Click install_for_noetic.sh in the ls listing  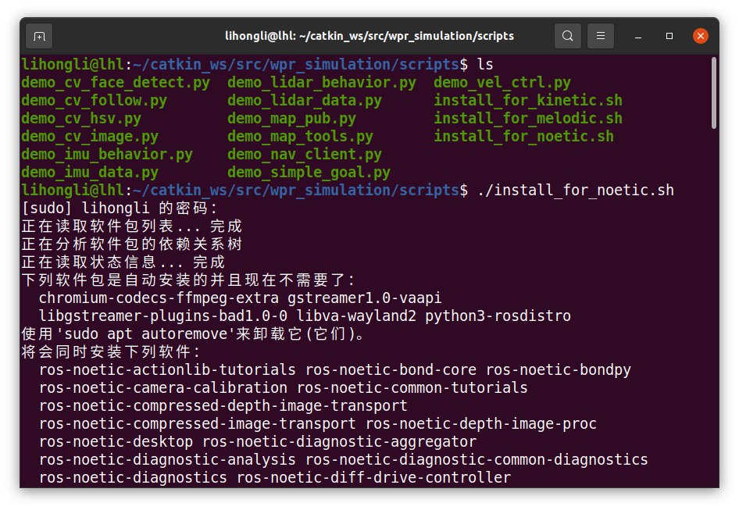pos(523,136)
